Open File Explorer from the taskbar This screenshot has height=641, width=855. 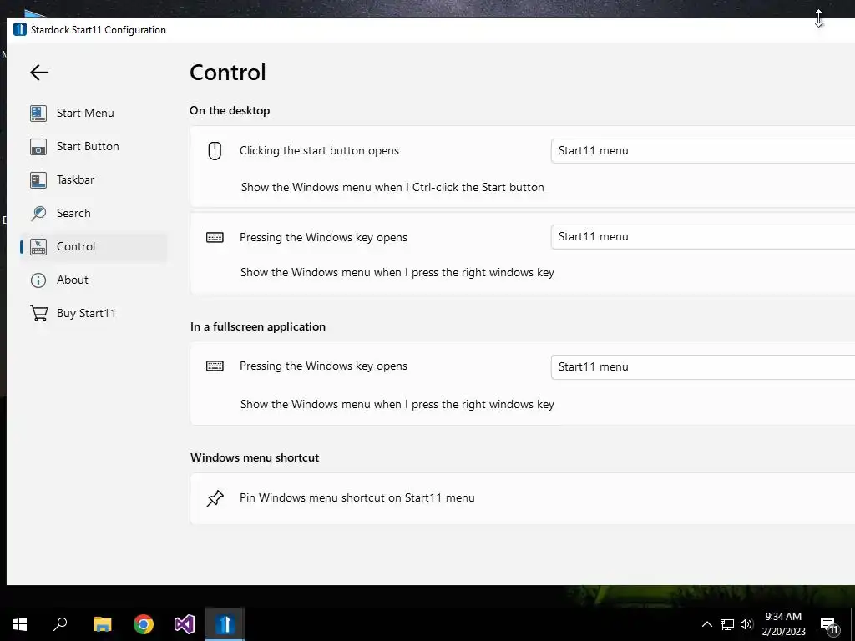102,624
